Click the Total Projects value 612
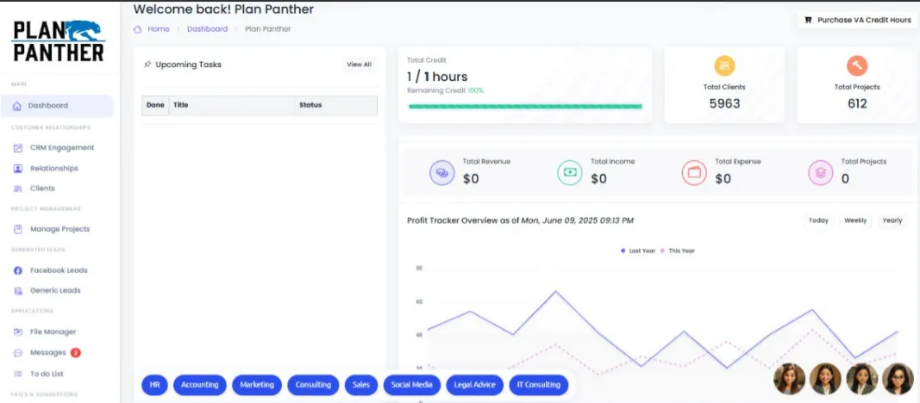Image resolution: width=920 pixels, height=403 pixels. point(857,103)
